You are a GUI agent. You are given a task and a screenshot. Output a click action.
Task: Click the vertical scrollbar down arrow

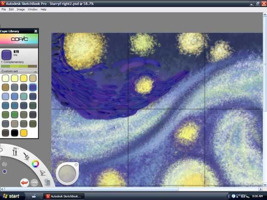(x=265, y=185)
